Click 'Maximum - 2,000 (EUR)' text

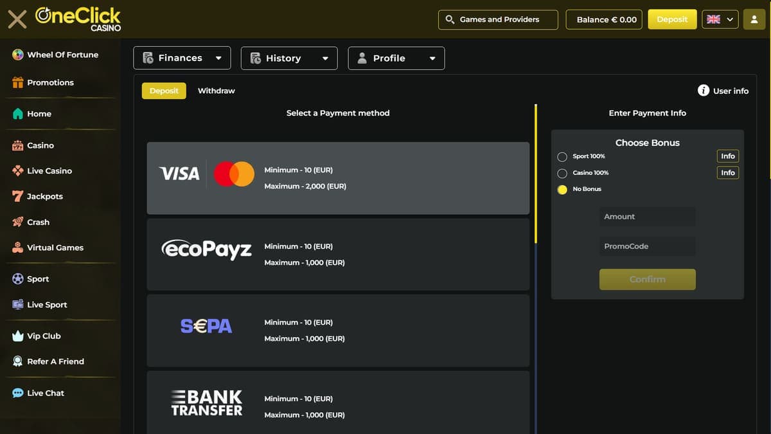click(x=305, y=186)
